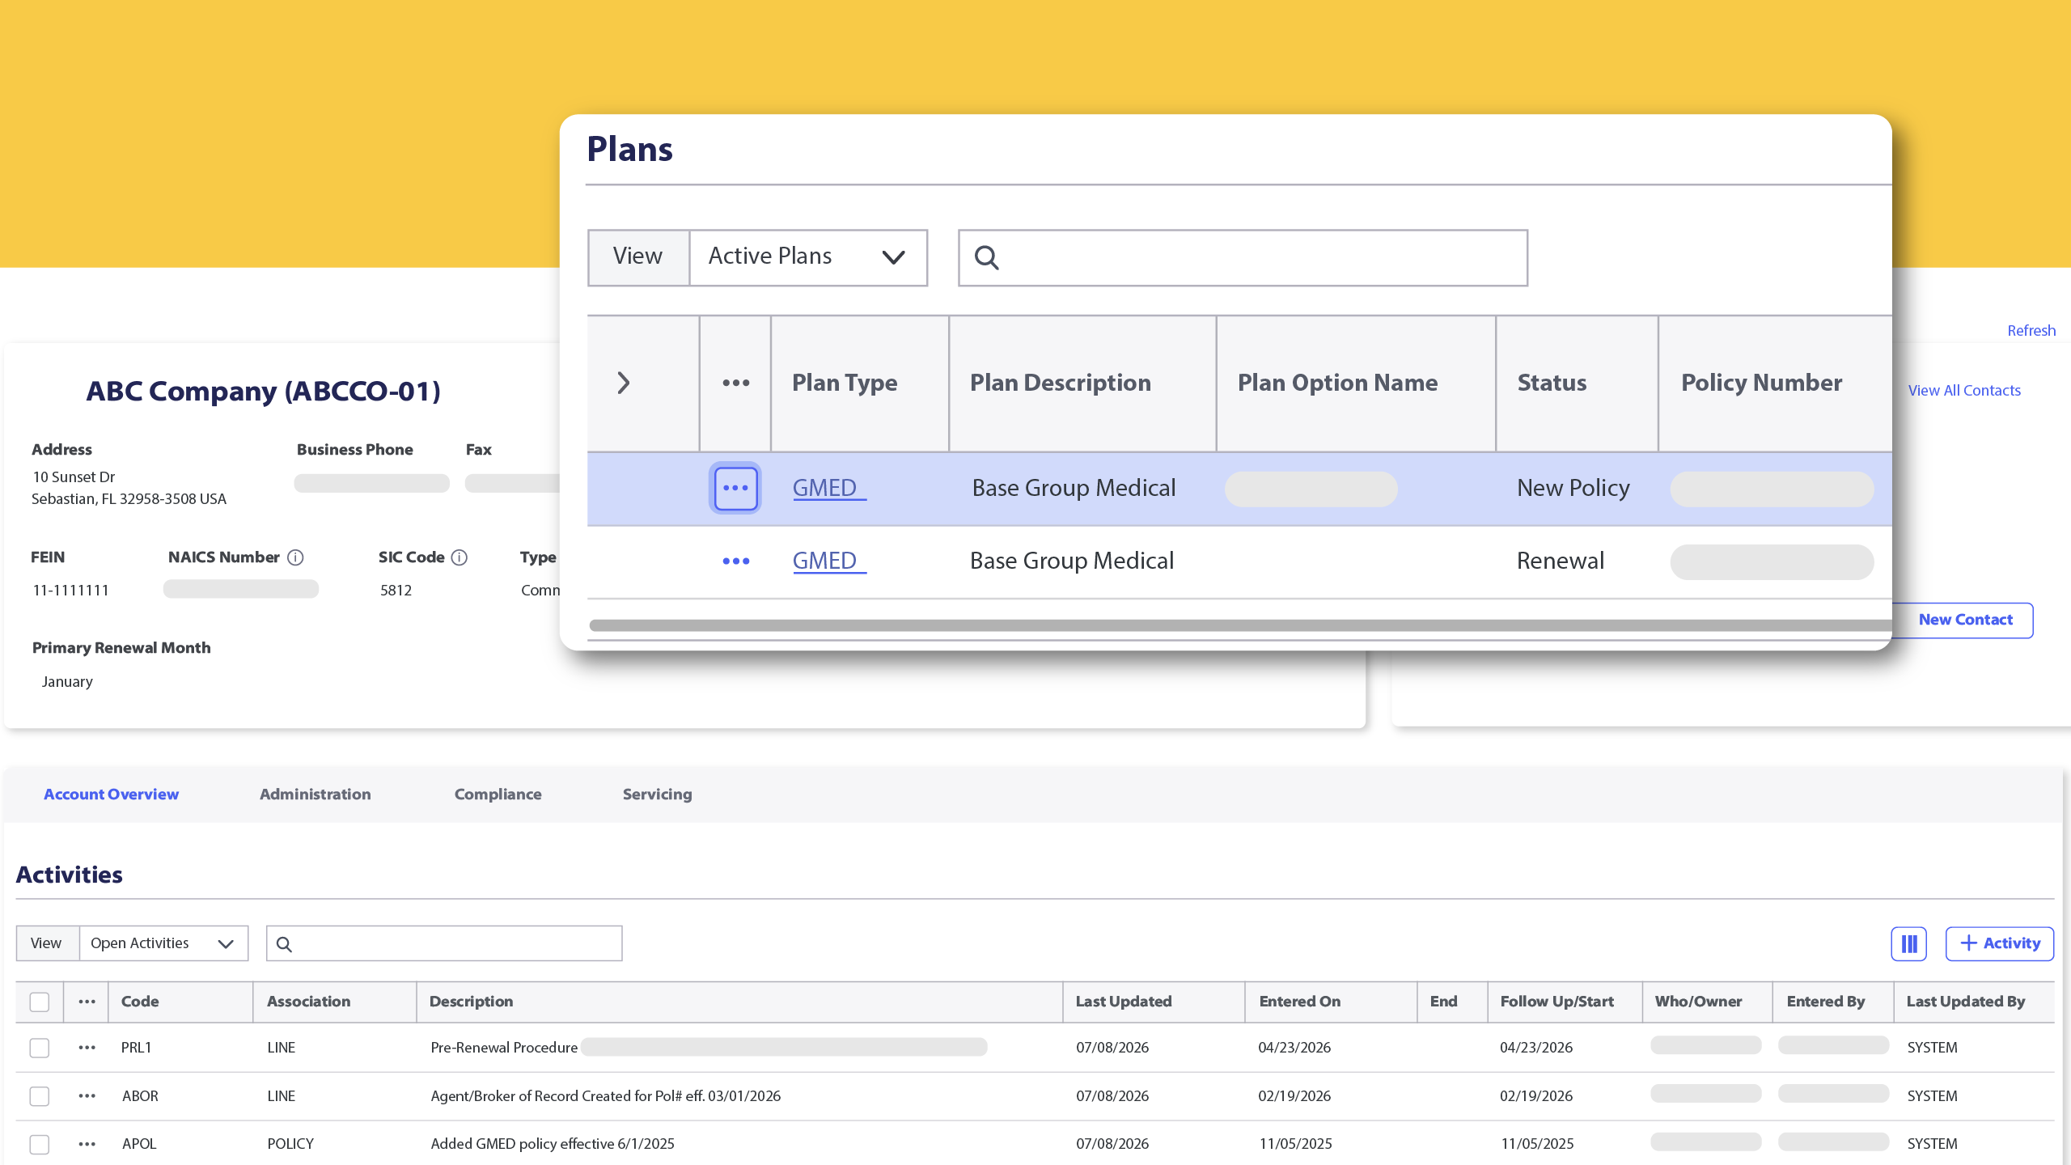This screenshot has width=2071, height=1165.
Task: Open the highlighted New Policy row options menu
Action: tap(735, 488)
